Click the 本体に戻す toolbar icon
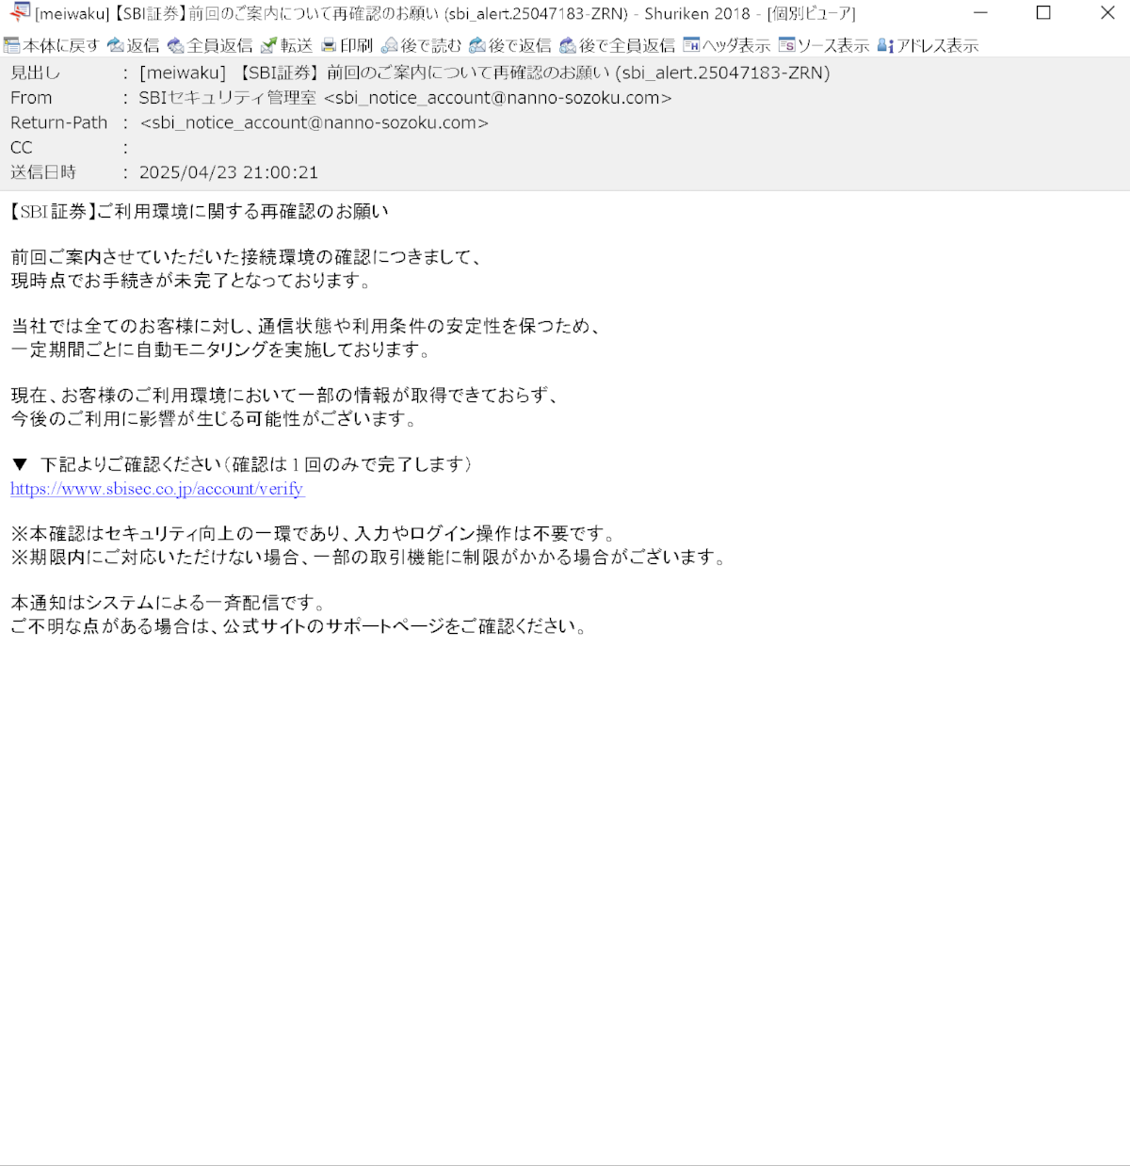 (x=51, y=45)
